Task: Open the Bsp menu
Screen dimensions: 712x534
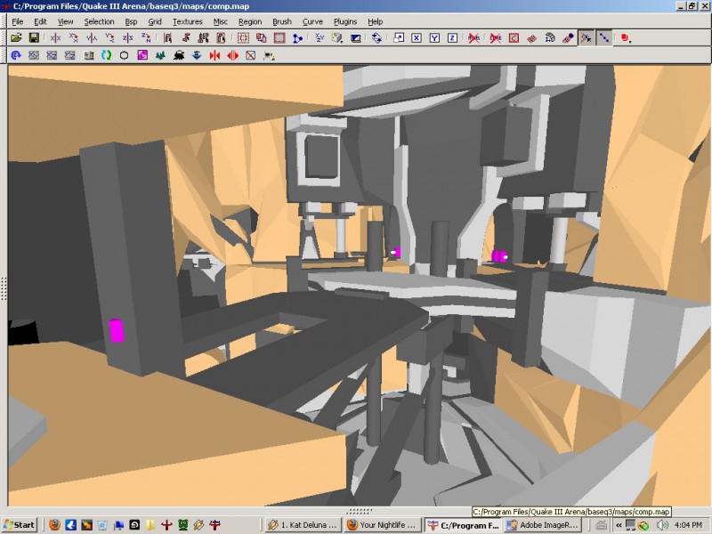Action: click(131, 21)
